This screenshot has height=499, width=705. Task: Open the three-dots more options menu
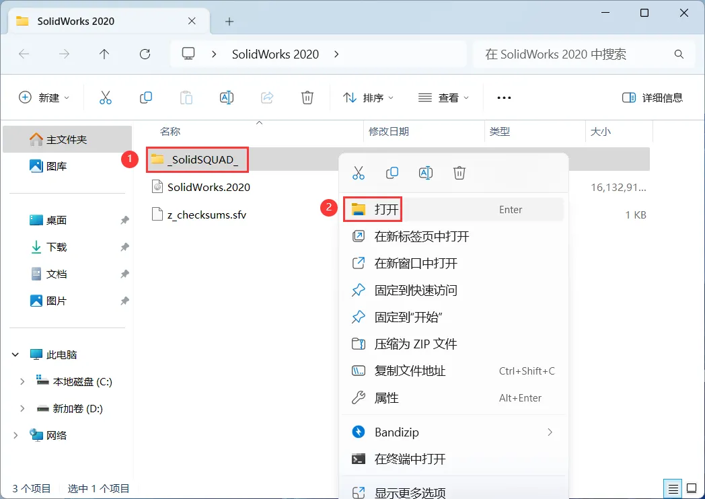point(504,98)
